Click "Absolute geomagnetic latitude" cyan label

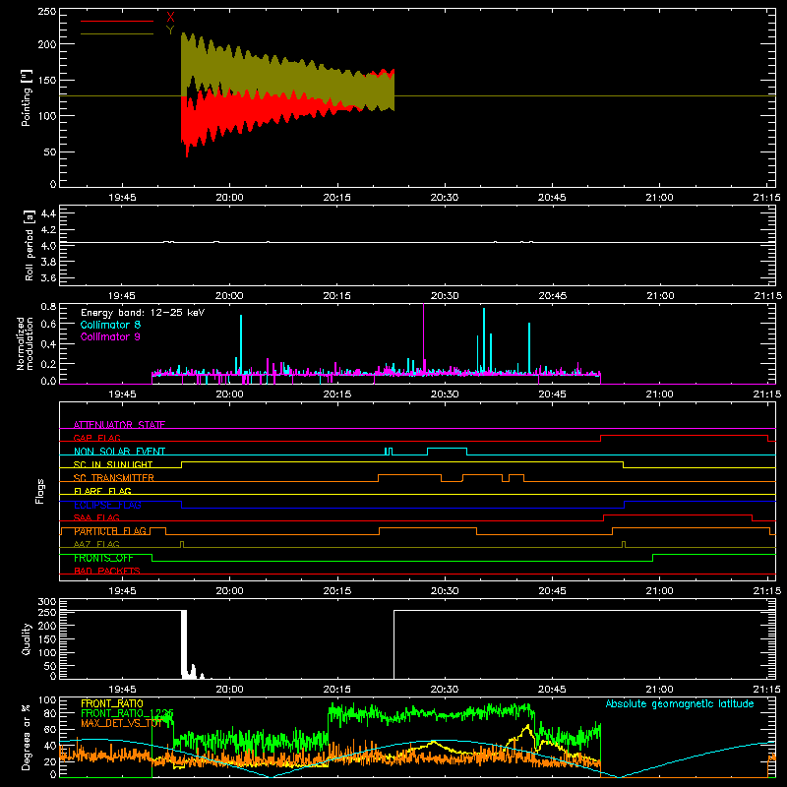[680, 703]
